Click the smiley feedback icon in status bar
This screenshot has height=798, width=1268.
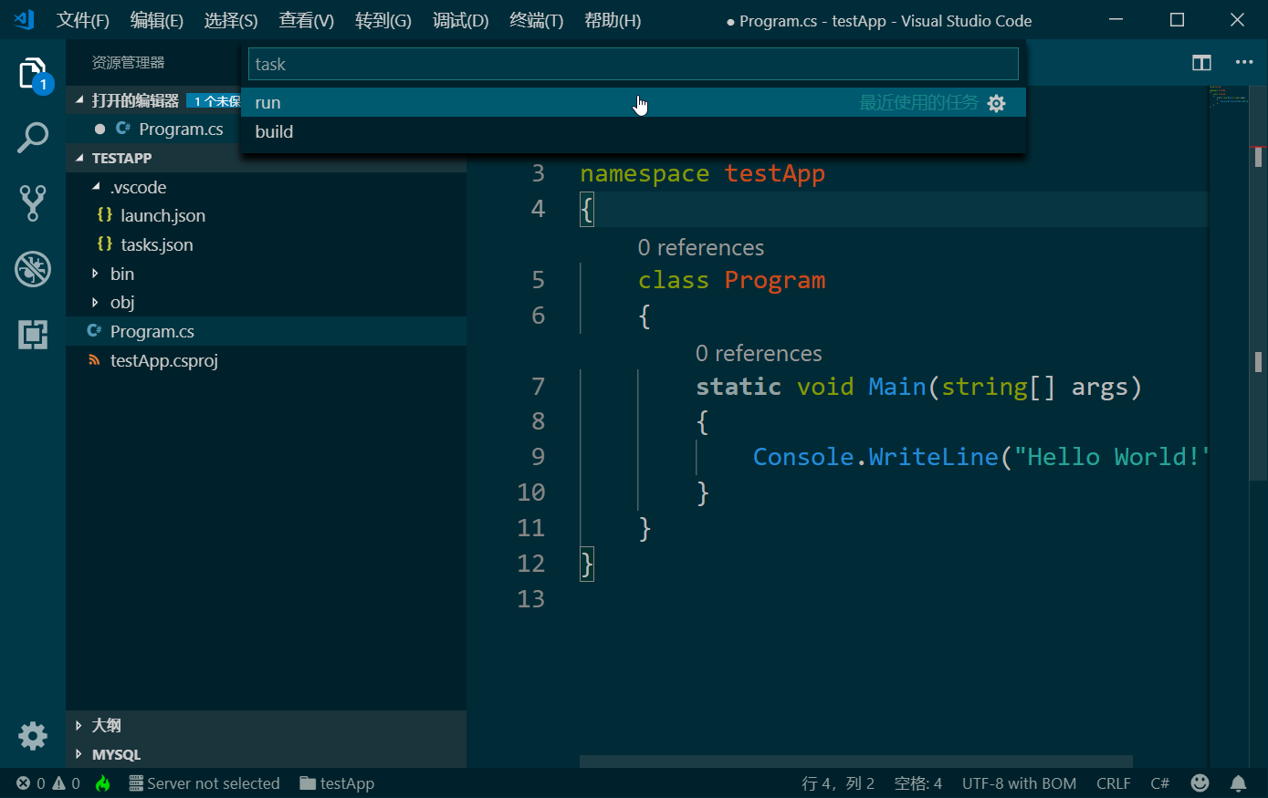click(x=1200, y=783)
